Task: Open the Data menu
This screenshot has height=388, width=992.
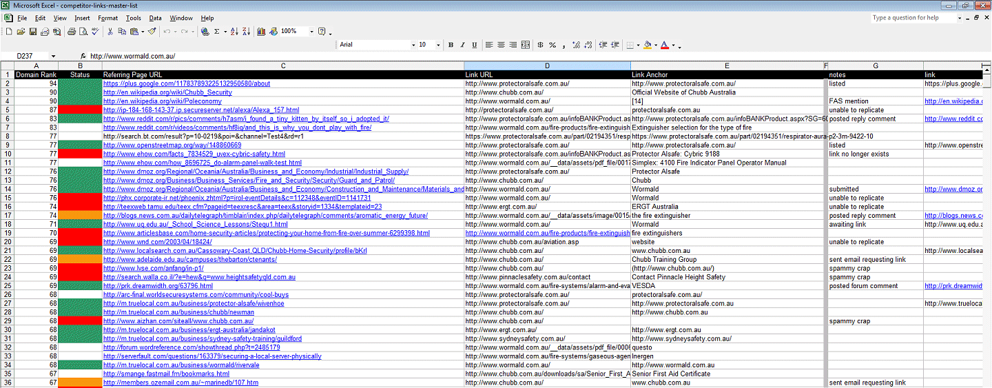Action: (x=155, y=18)
